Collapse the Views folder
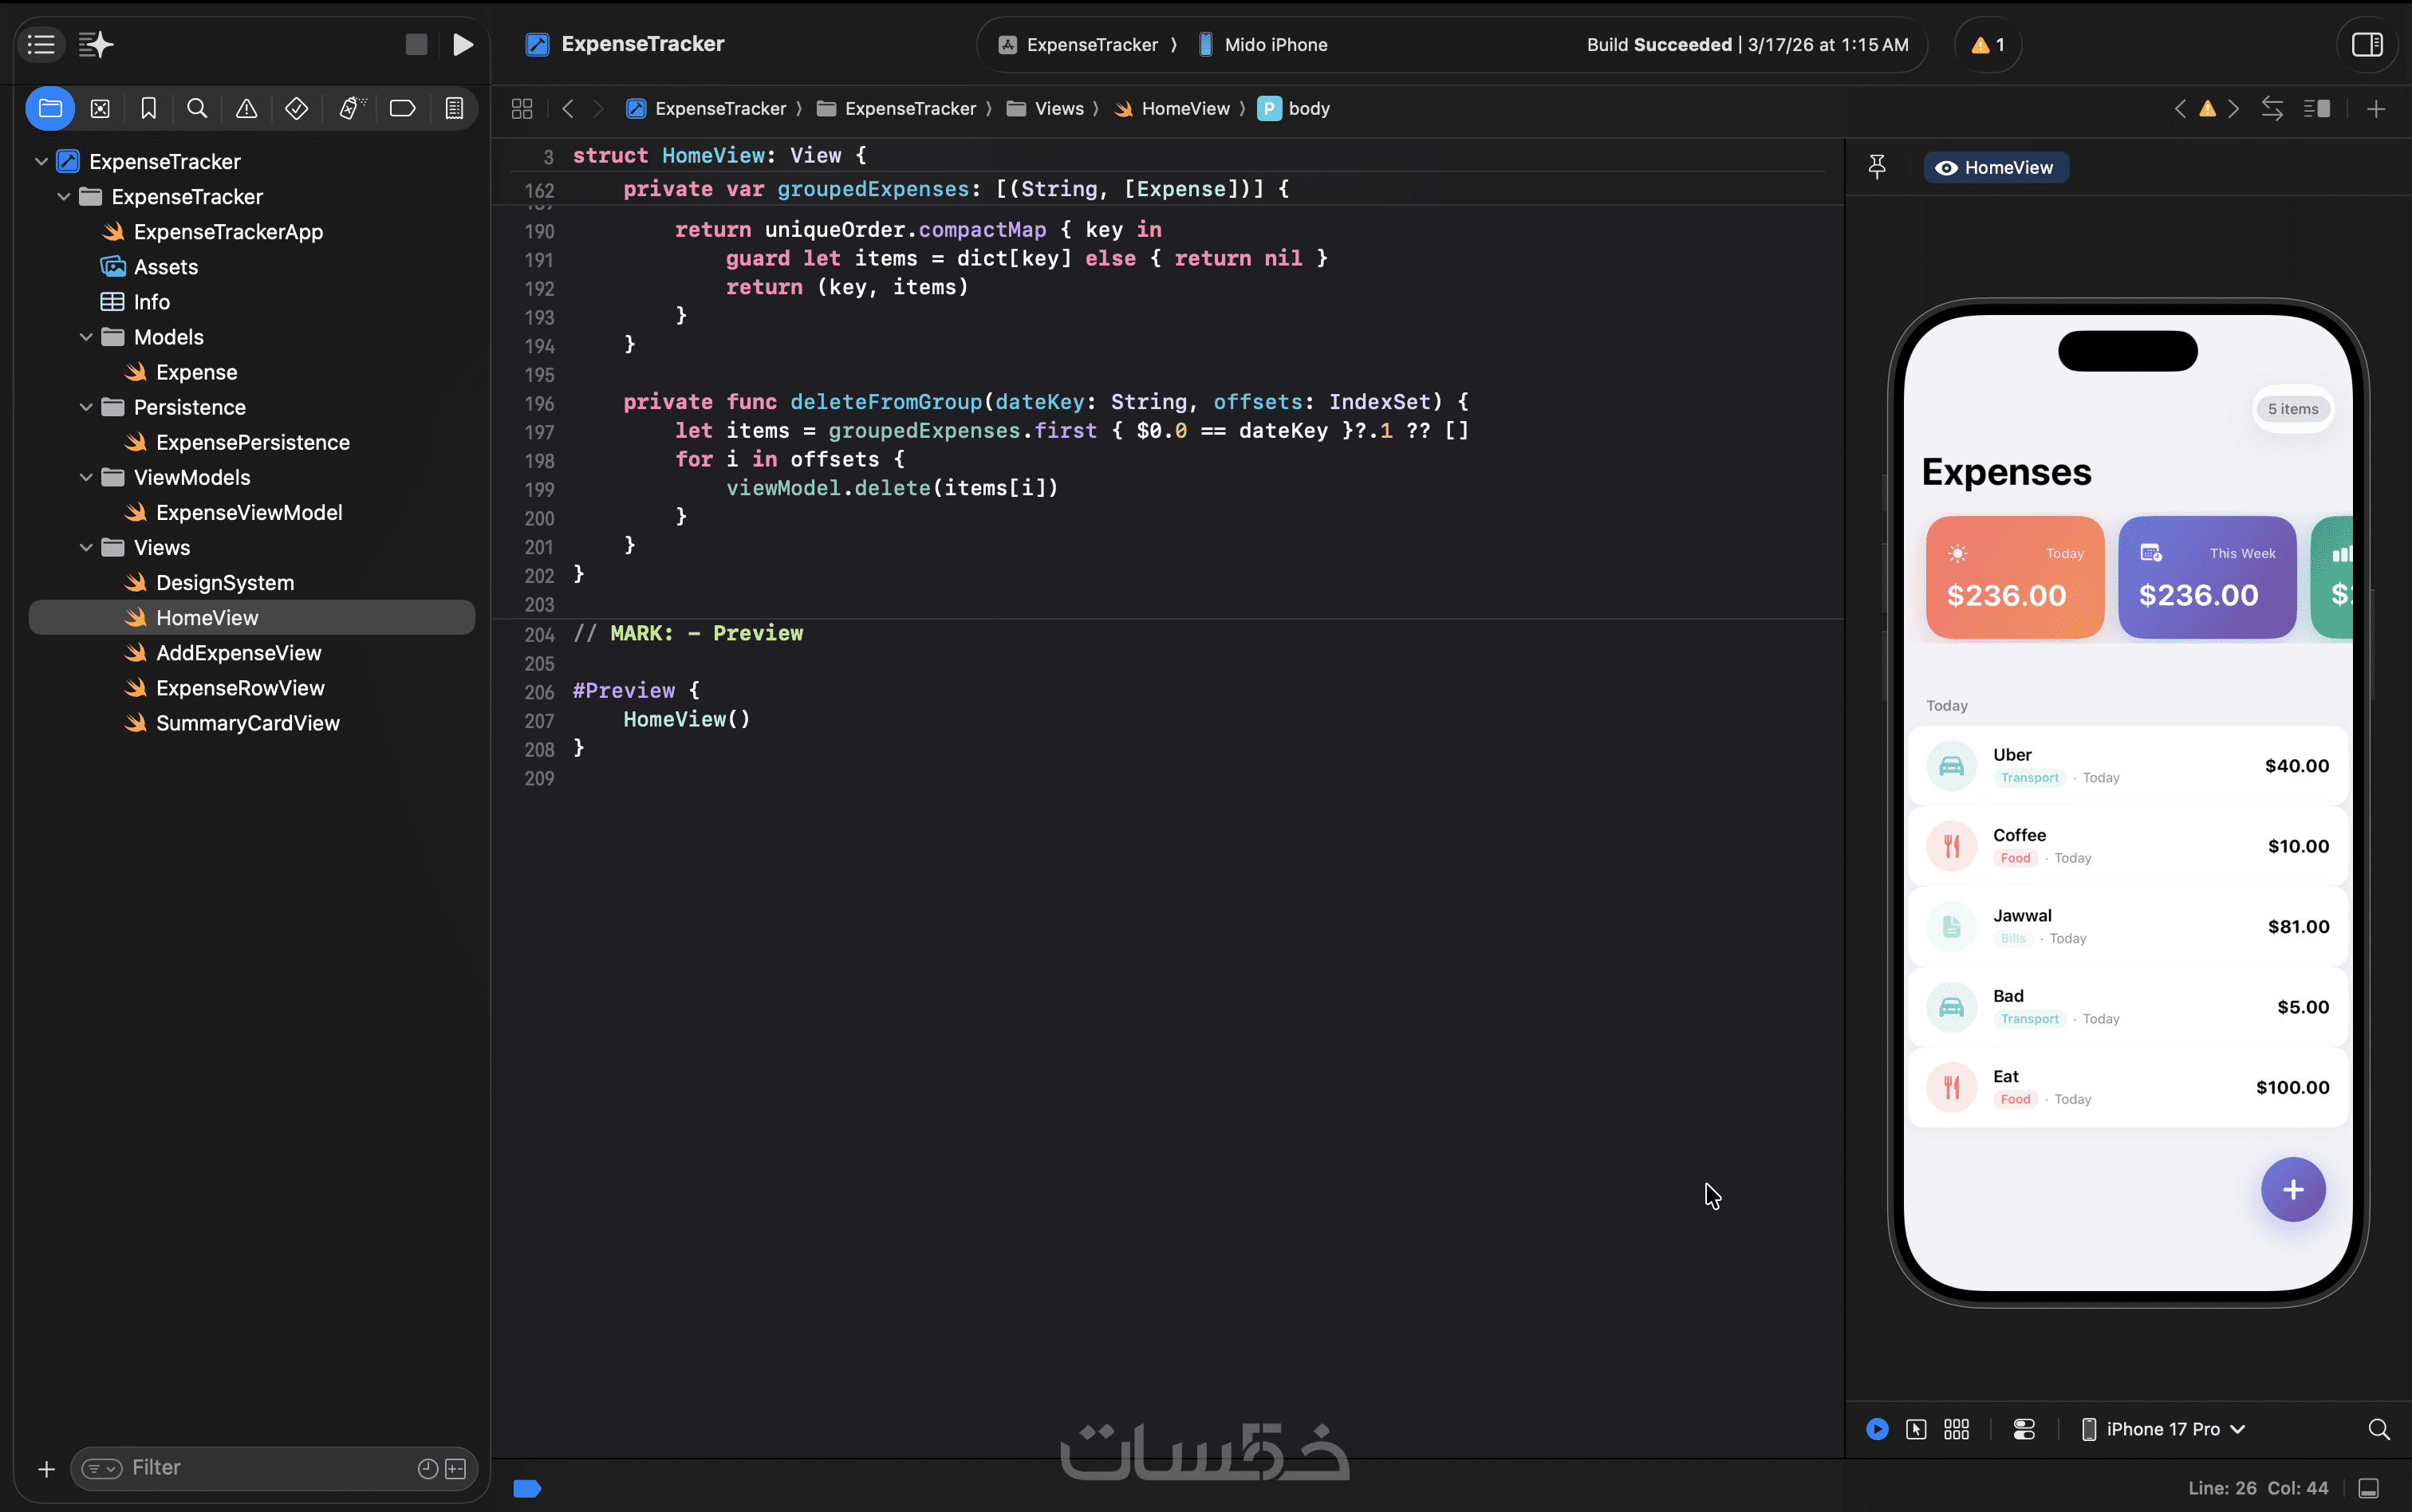Viewport: 2412px width, 1512px height. [86, 548]
